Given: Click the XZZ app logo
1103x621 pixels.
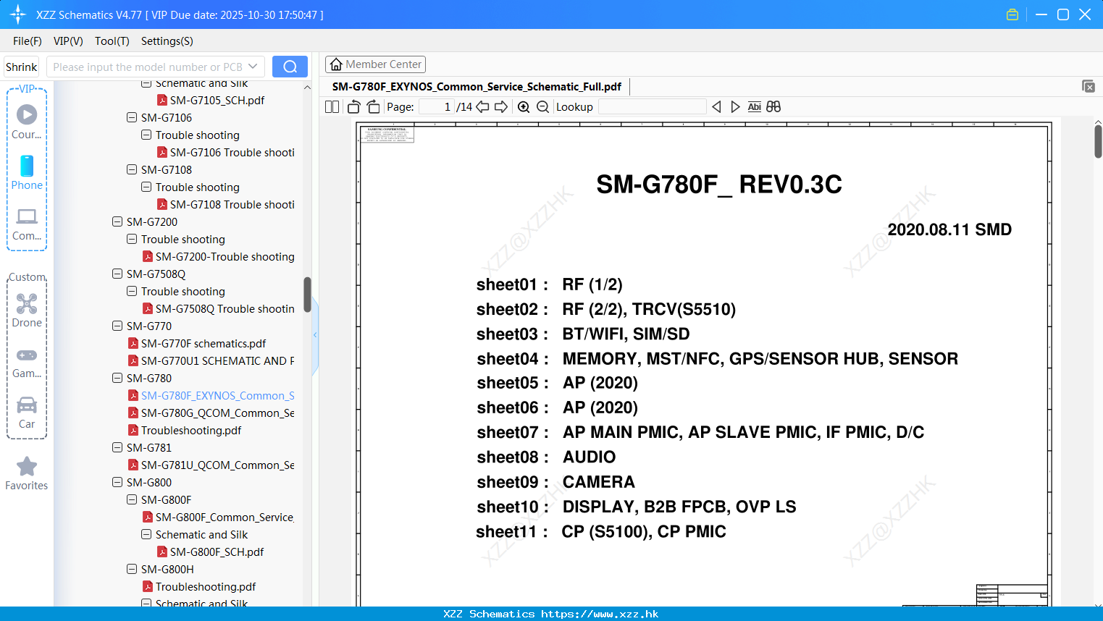Looking at the screenshot, I should (x=17, y=14).
